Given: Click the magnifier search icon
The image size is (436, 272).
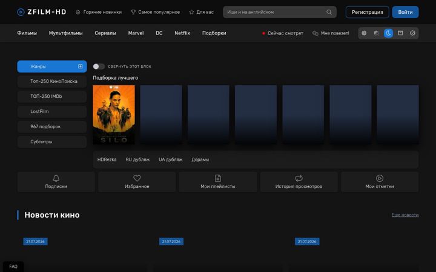Looking at the screenshot, I should click(329, 12).
